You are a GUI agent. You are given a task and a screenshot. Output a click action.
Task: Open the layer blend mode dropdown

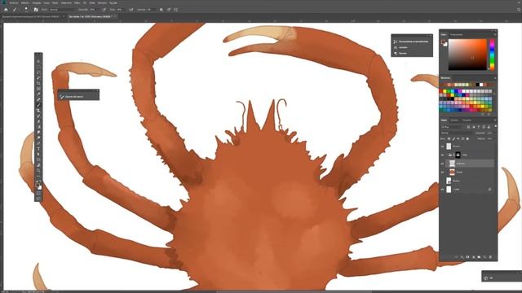[457, 133]
